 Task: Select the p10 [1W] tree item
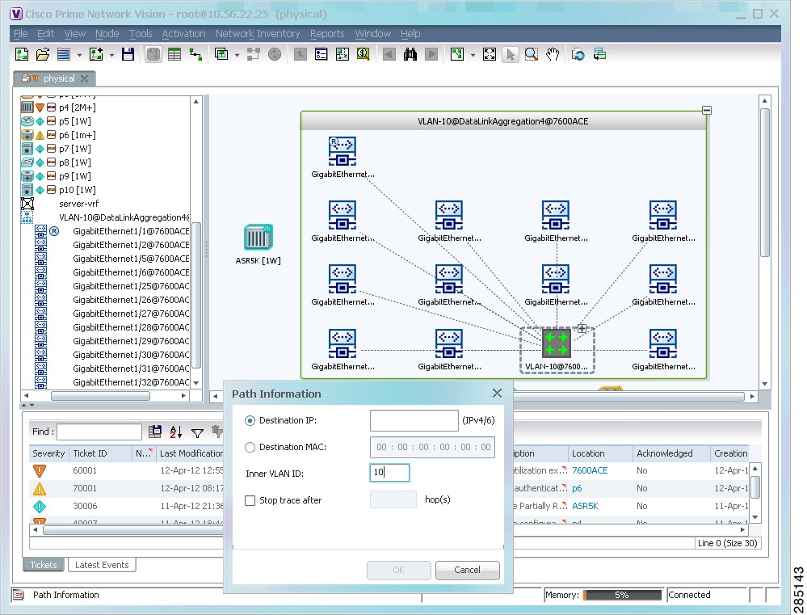pyautogui.click(x=78, y=190)
